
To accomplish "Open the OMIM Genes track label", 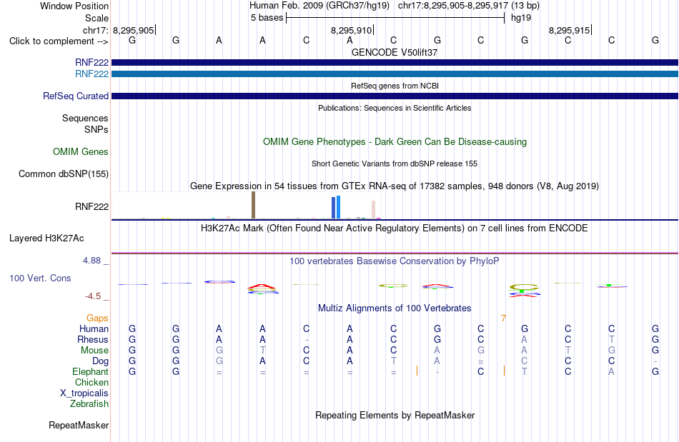I will [81, 152].
